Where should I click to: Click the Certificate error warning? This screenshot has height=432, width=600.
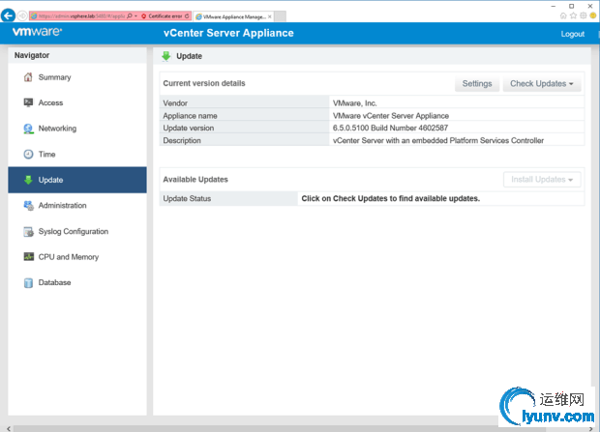click(162, 16)
